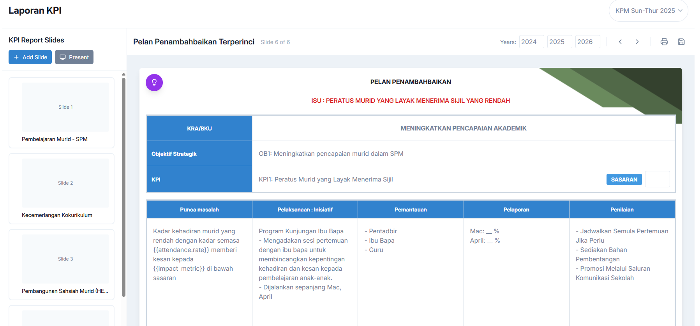
Task: Click the 'Mac: __ %' reporting entry
Action: pos(485,231)
